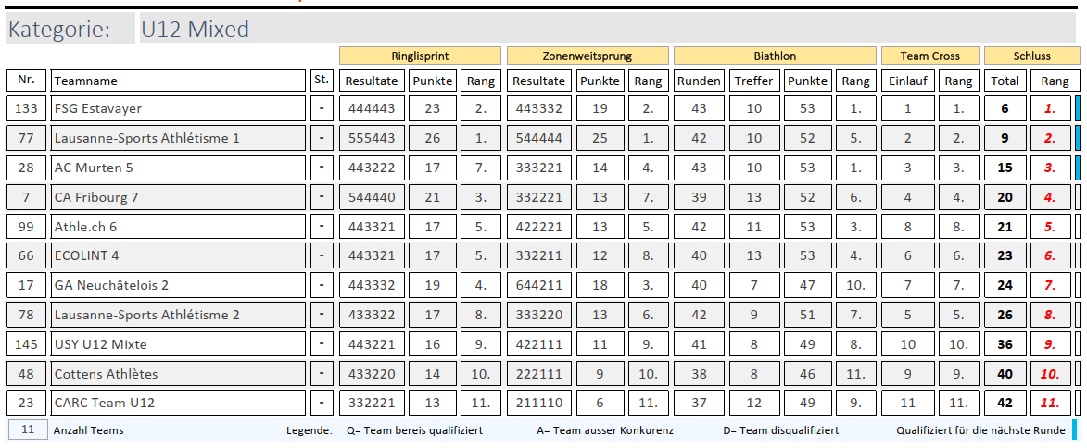Select the Schluss section header
Screen dimensions: 1087x448
[x=1030, y=56]
